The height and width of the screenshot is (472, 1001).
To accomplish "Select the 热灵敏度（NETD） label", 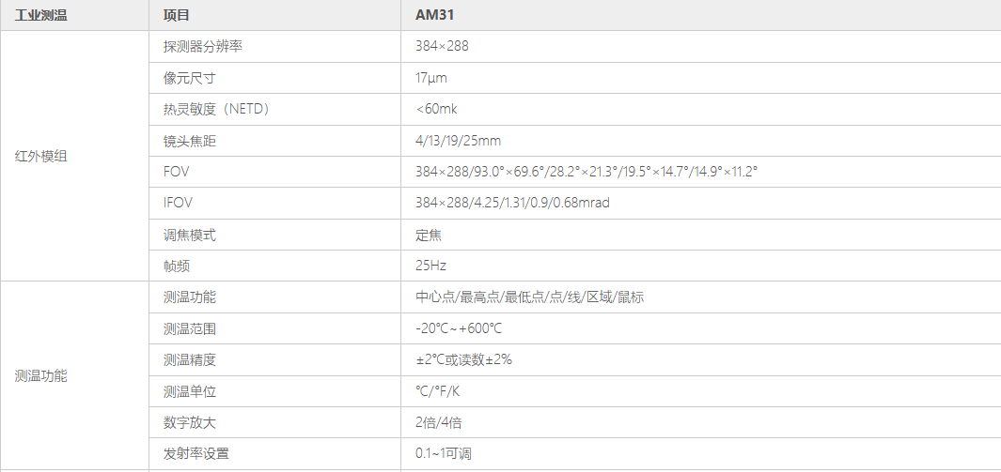I will click(x=216, y=109).
